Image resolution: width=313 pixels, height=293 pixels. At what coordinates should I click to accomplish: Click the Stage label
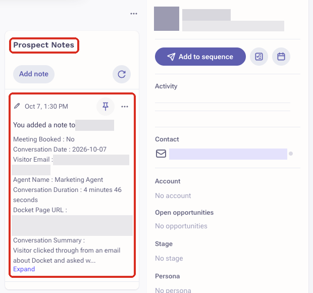[164, 244]
